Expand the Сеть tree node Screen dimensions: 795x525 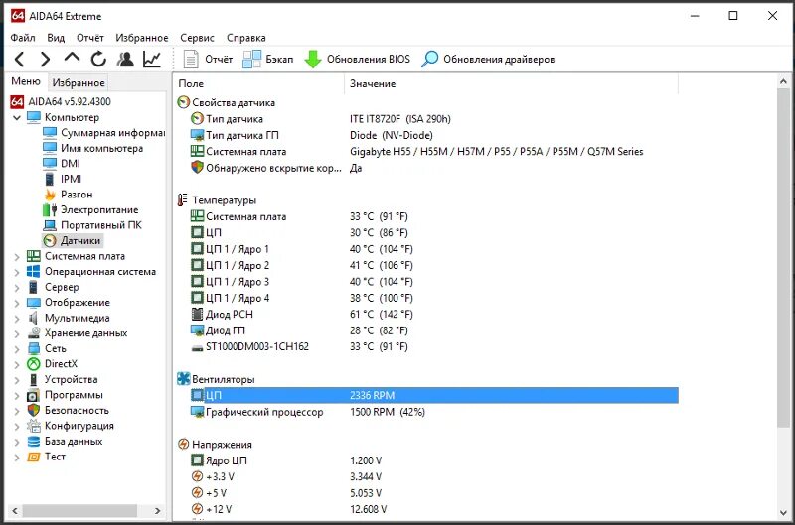(17, 349)
